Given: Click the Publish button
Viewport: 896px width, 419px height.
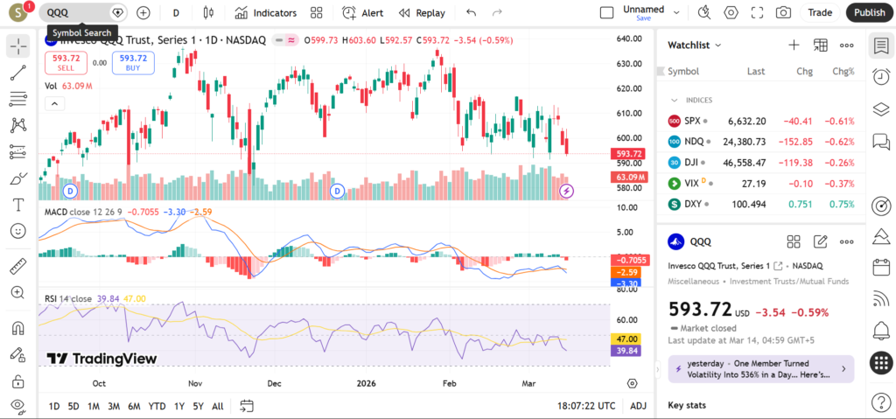Looking at the screenshot, I should click(x=869, y=13).
